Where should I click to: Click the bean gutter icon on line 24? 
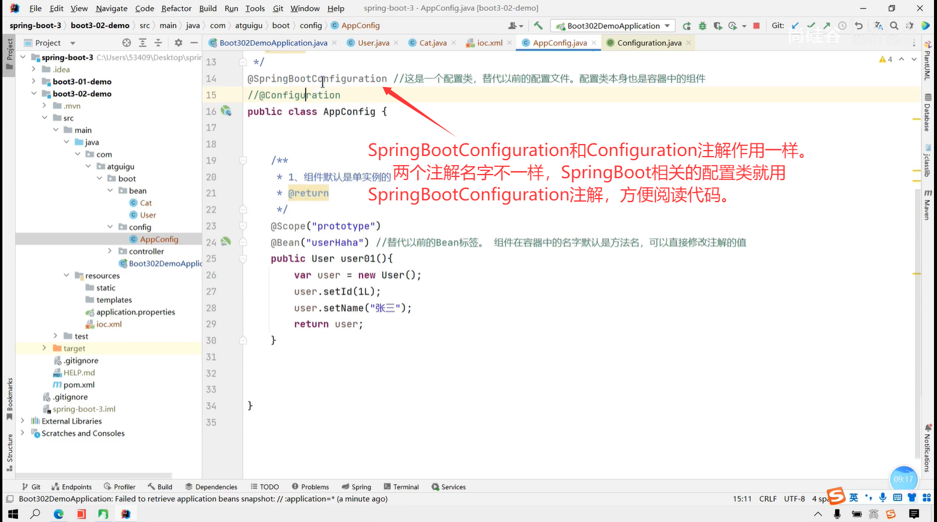point(226,242)
